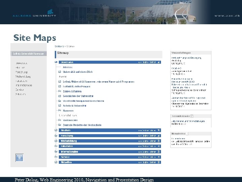Viewport: 242px width, 182px height.
Task: Expand the Internationales section in sitemap
Action: click(56, 152)
